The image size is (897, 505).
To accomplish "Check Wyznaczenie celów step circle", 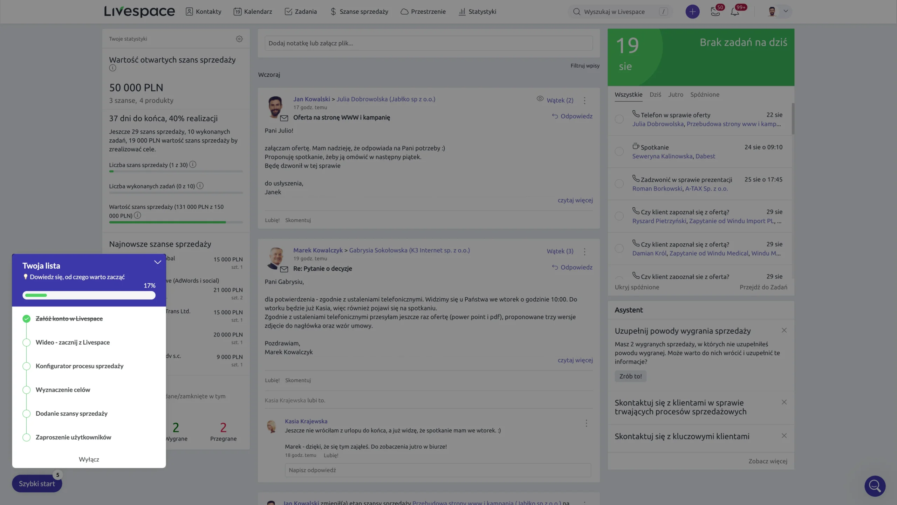I will 26,390.
